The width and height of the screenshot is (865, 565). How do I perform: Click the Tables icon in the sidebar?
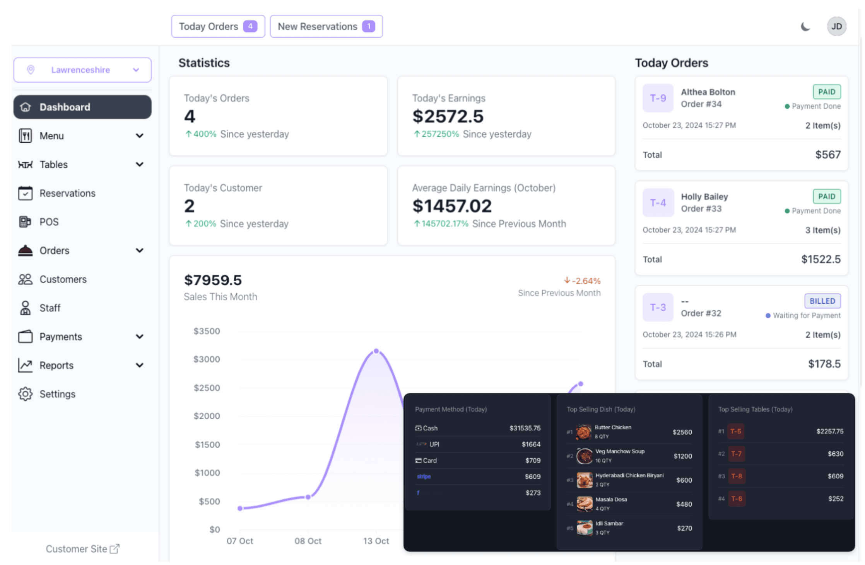click(x=26, y=164)
